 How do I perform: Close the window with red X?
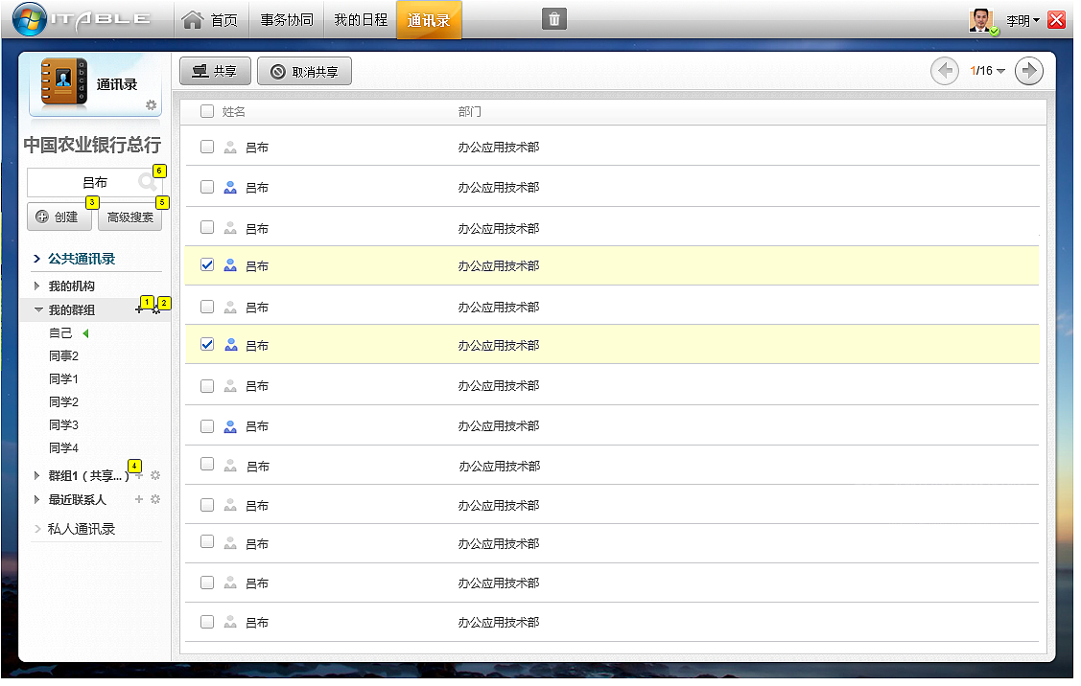[1056, 20]
